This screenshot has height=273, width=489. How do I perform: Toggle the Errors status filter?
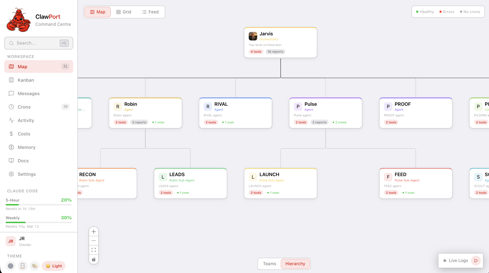(x=447, y=11)
